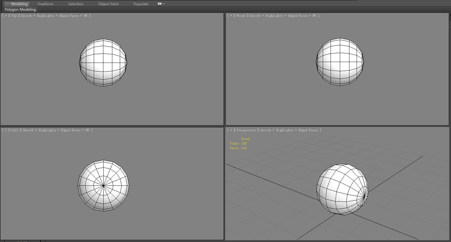Select the sphere in Left viewport
The height and width of the screenshot is (242, 451).
tap(103, 185)
